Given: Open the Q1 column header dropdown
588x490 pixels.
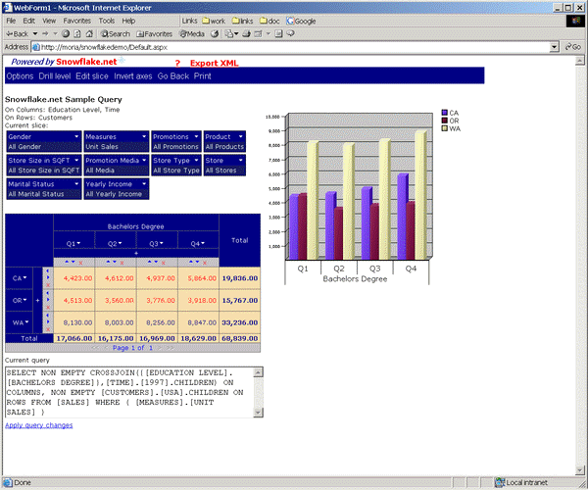Looking at the screenshot, I should [78, 243].
